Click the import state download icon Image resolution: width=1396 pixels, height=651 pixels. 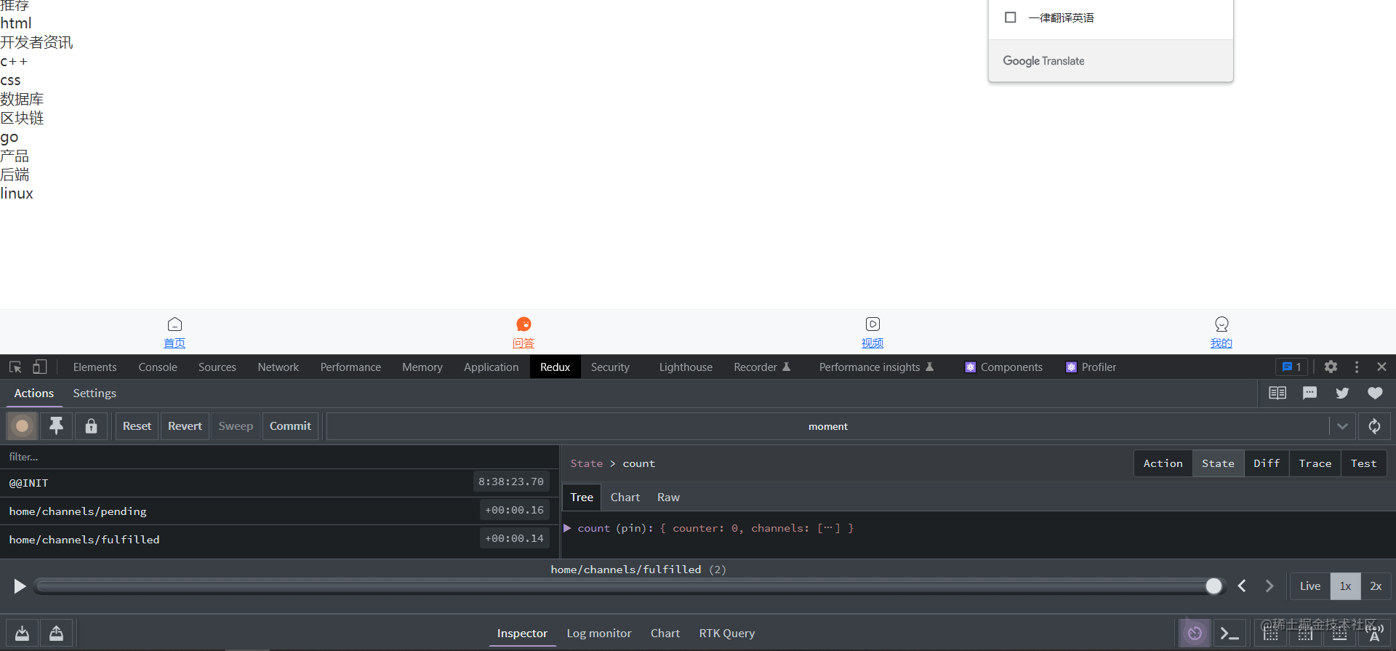point(23,634)
